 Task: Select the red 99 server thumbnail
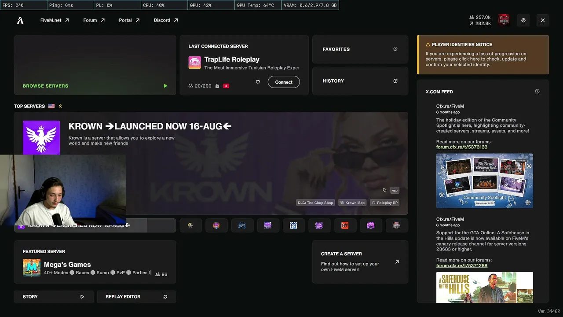[345, 225]
